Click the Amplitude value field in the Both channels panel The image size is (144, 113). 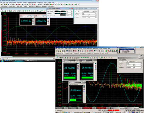click(130, 65)
